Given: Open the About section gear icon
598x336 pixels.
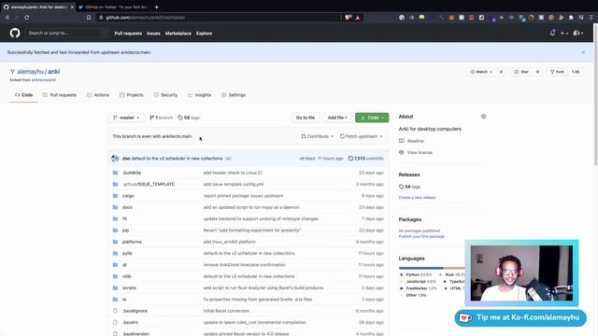Looking at the screenshot, I should coord(484,117).
